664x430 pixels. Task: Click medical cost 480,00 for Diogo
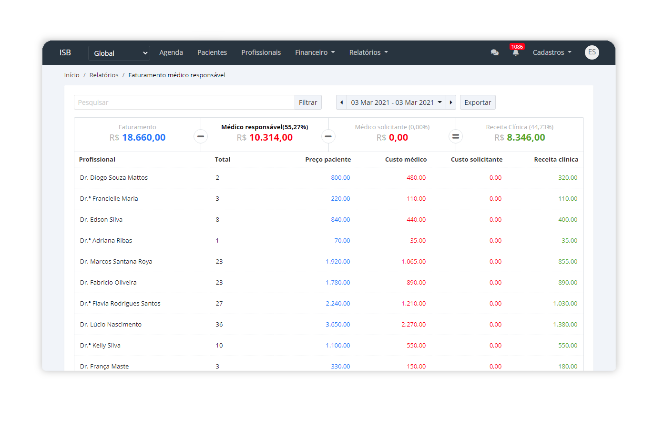[x=416, y=177]
